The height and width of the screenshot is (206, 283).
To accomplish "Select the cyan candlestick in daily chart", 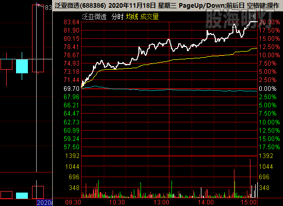I will point(22,66).
